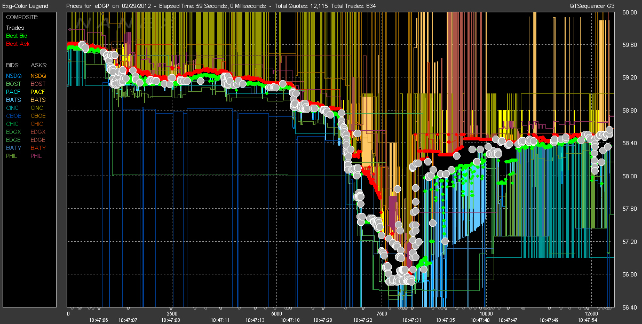
Task: Click the 58.80 price axis label
Action: 630,110
